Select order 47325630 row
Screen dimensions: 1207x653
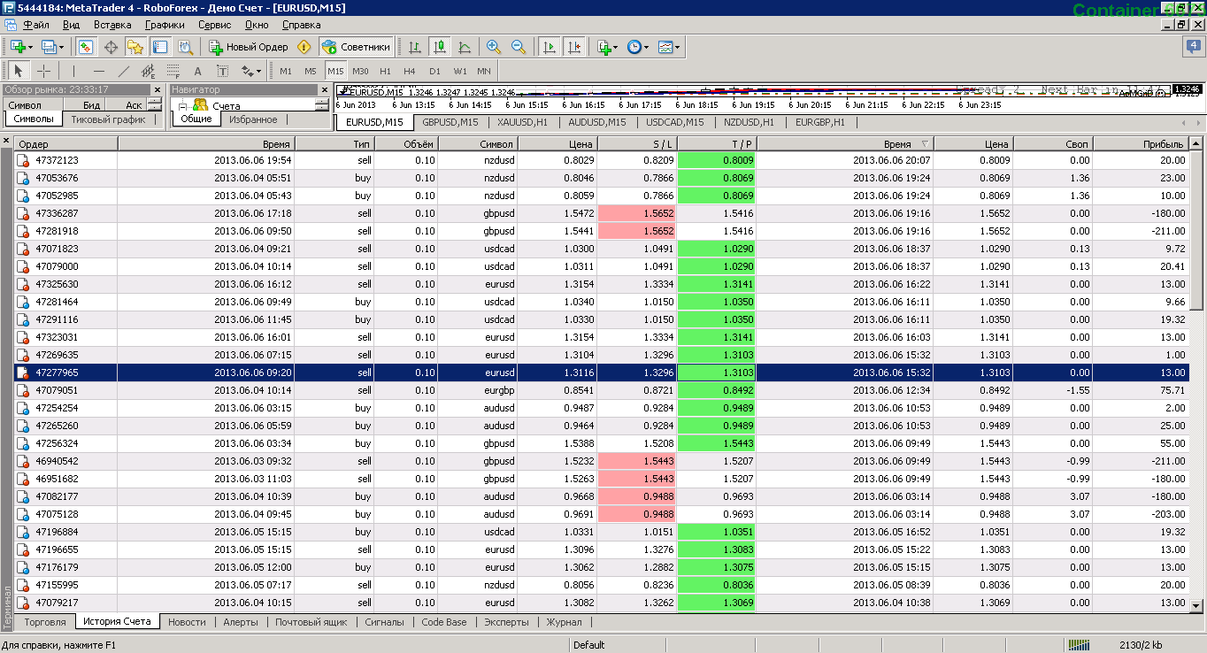point(602,284)
